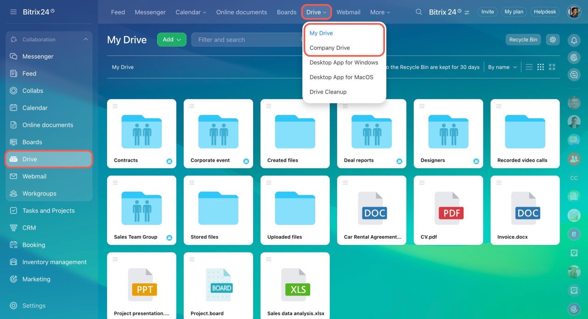The height and width of the screenshot is (319, 588).
Task: Open CRM from the left sidebar
Action: pos(29,228)
